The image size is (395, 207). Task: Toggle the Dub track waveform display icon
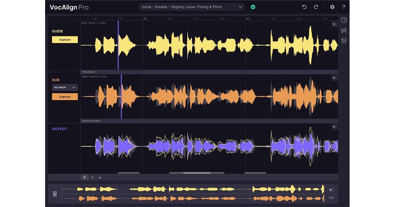coord(334,78)
